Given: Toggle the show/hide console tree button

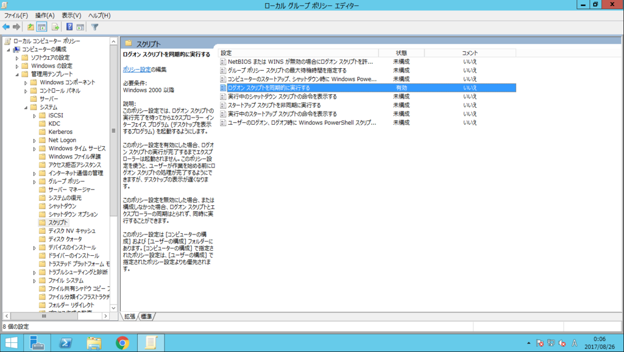Looking at the screenshot, I should pos(42,27).
